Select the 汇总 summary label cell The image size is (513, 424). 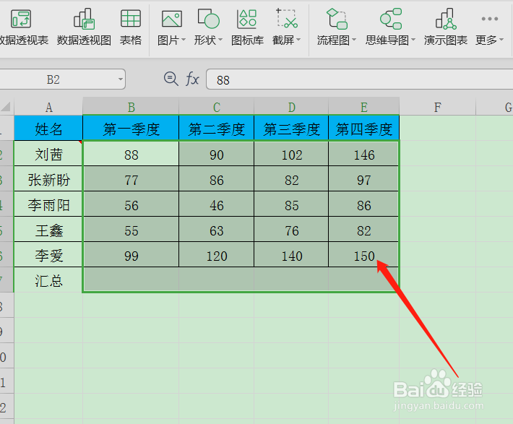coord(48,280)
